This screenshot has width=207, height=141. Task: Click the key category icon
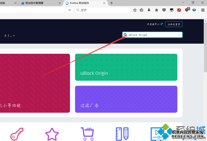(x=17, y=133)
